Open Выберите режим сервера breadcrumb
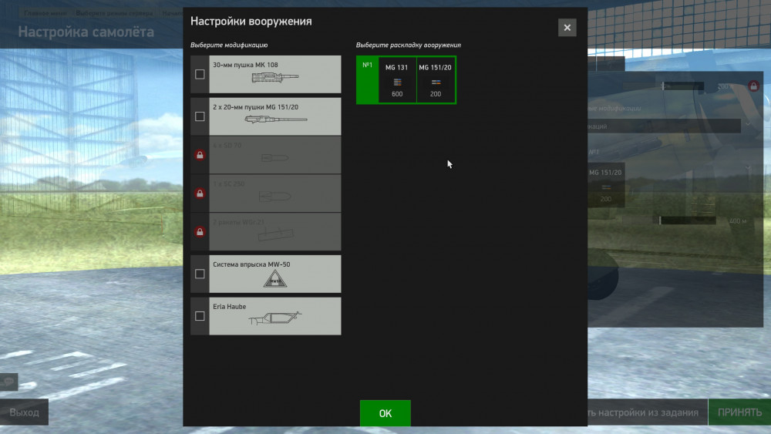Viewport: 771px width, 434px height. pyautogui.click(x=114, y=13)
